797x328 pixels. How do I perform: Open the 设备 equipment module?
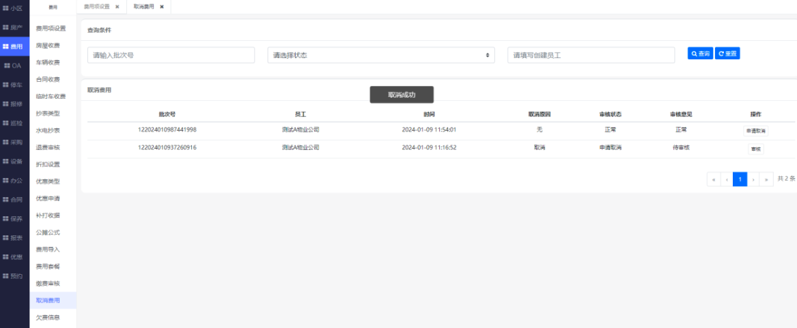point(14,162)
